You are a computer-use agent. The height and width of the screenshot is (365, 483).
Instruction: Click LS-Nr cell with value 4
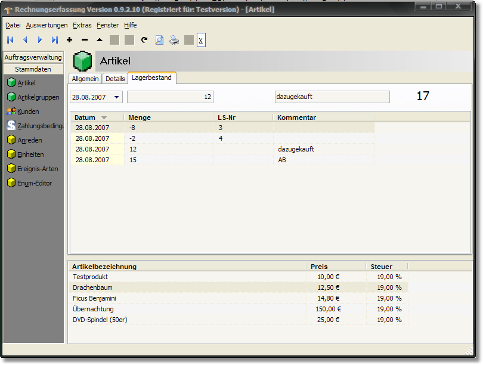coord(243,138)
